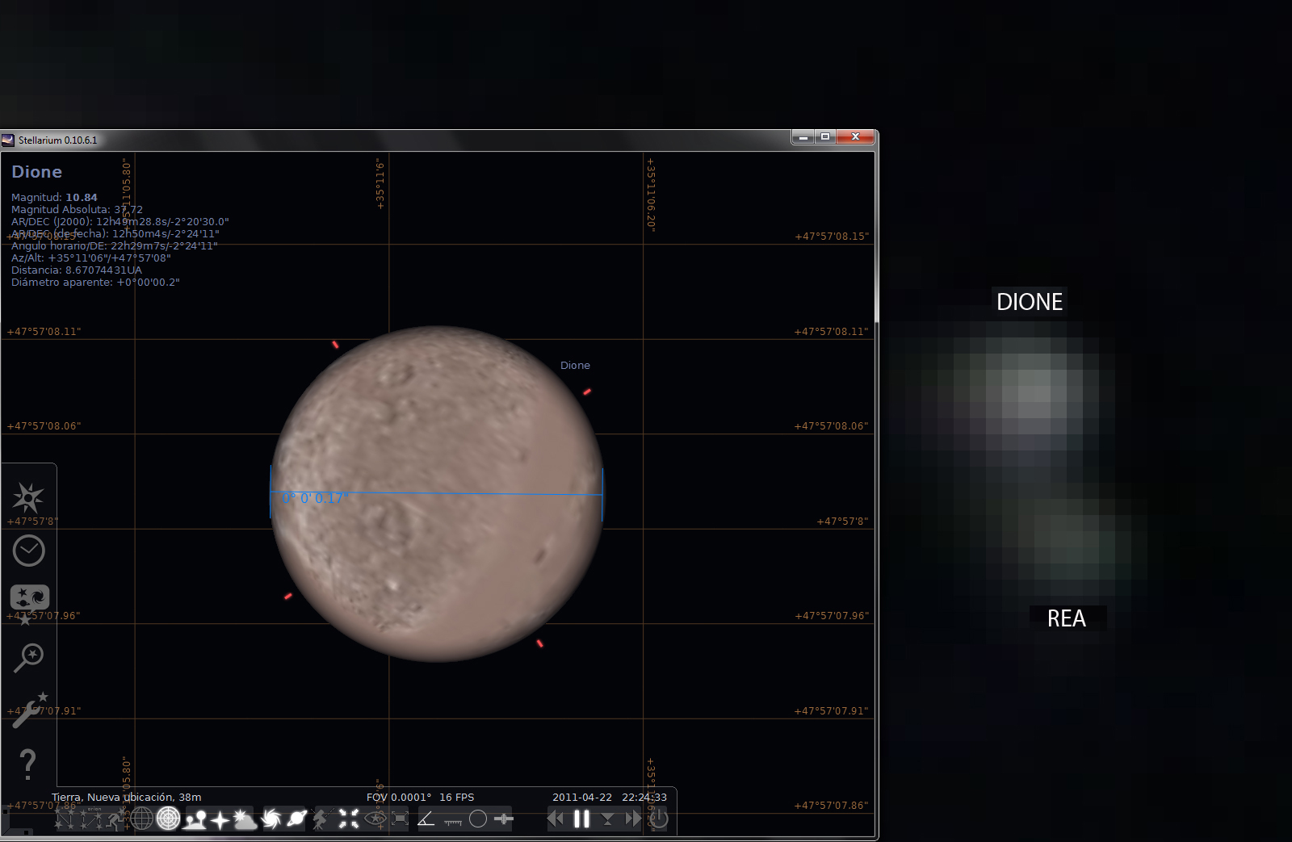Click the 2011-04-22 date in status bar
Image resolution: width=1292 pixels, height=842 pixels.
(582, 797)
